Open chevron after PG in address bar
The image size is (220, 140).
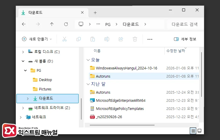[x=116, y=24]
